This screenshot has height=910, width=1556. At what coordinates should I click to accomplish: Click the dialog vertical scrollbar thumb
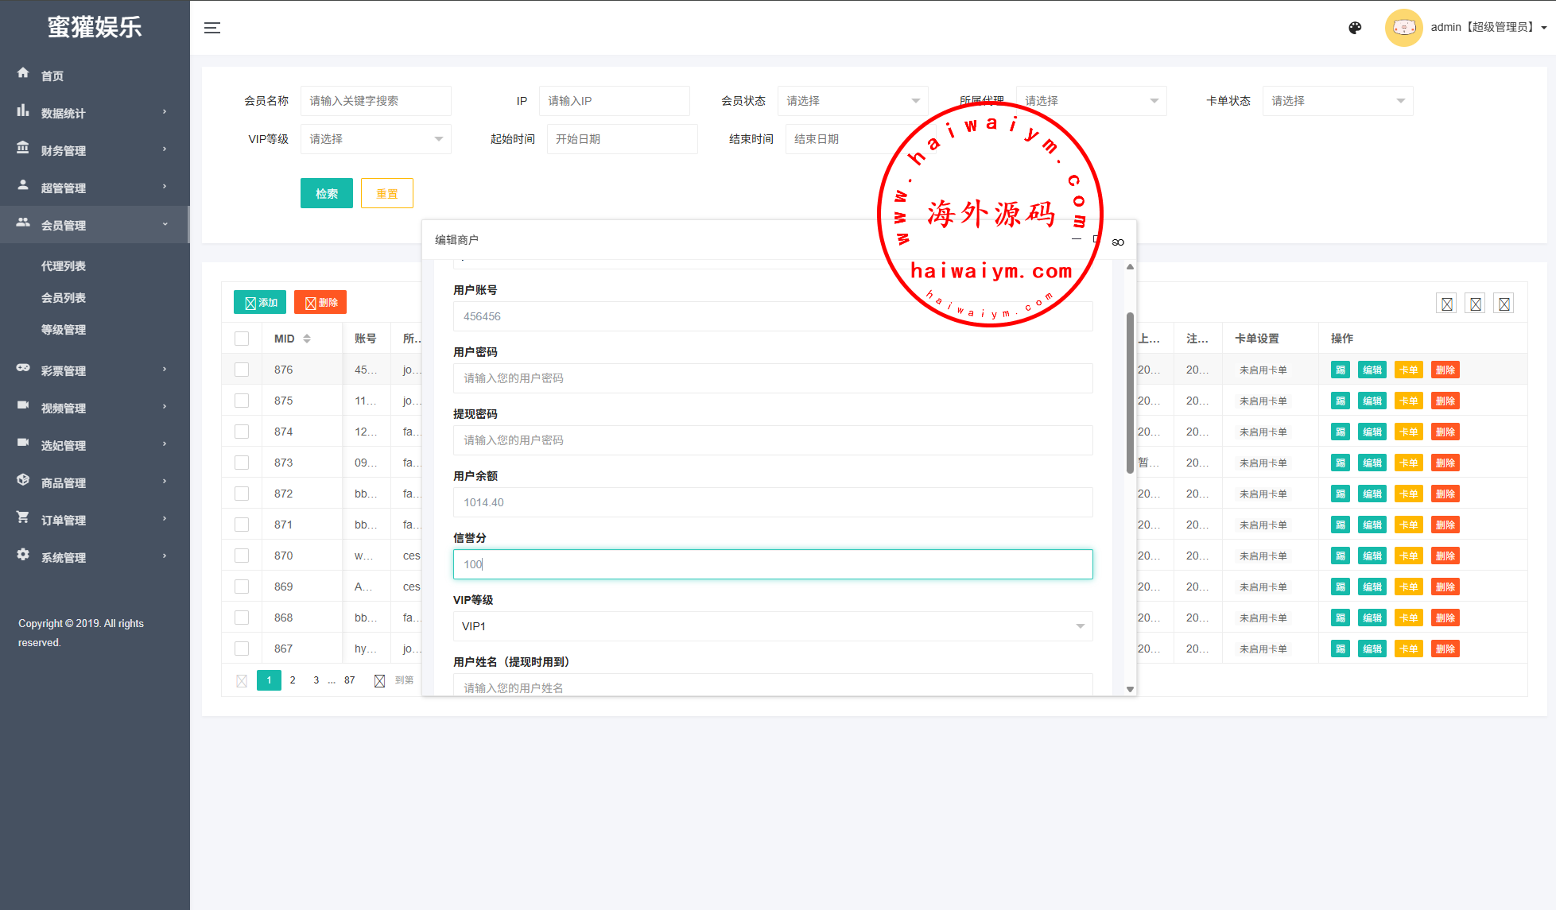point(1130,393)
